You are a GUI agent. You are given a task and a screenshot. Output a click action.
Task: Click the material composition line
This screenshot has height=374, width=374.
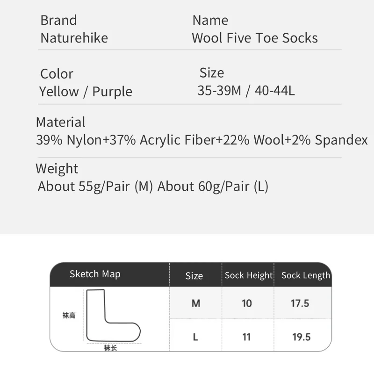202,140
